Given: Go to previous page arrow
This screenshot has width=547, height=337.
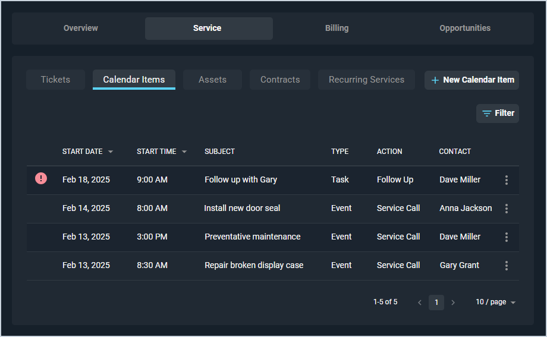Looking at the screenshot, I should 420,303.
